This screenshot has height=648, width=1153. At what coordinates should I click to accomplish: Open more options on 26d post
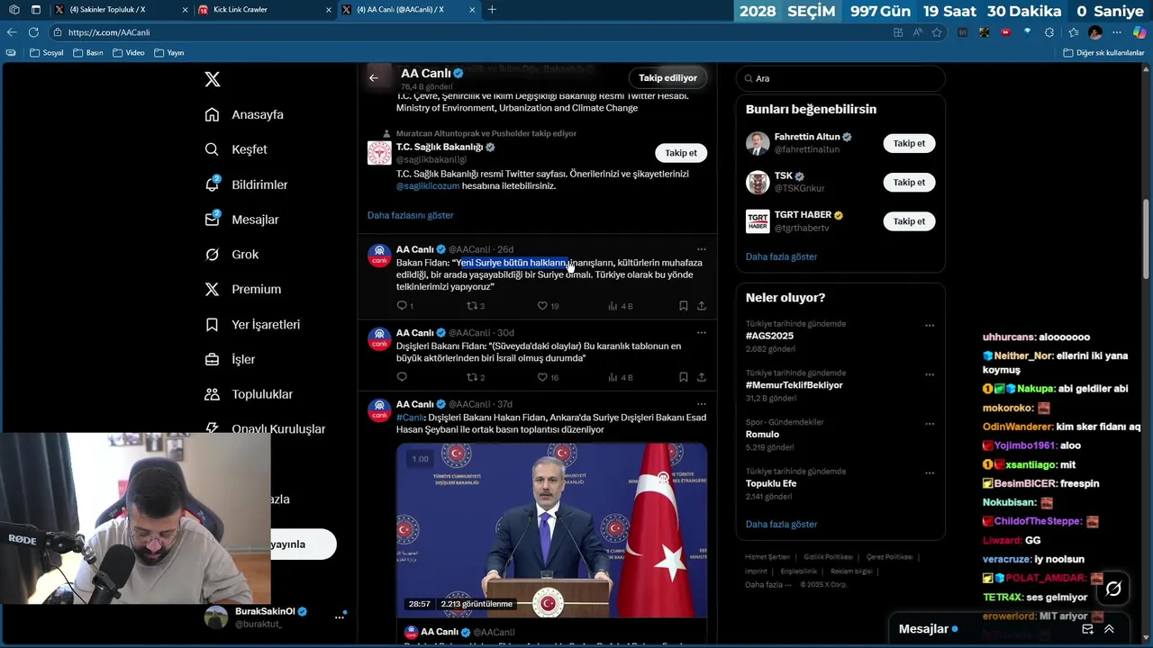point(702,249)
